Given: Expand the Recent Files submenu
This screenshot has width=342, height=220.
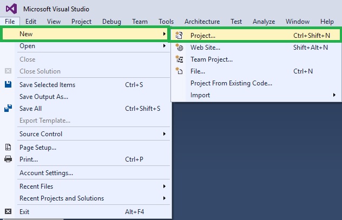Looking at the screenshot, I should tap(165, 186).
